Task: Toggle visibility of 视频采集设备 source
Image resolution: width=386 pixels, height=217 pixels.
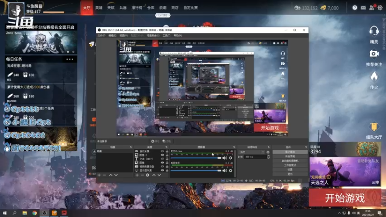Action: coord(162,166)
